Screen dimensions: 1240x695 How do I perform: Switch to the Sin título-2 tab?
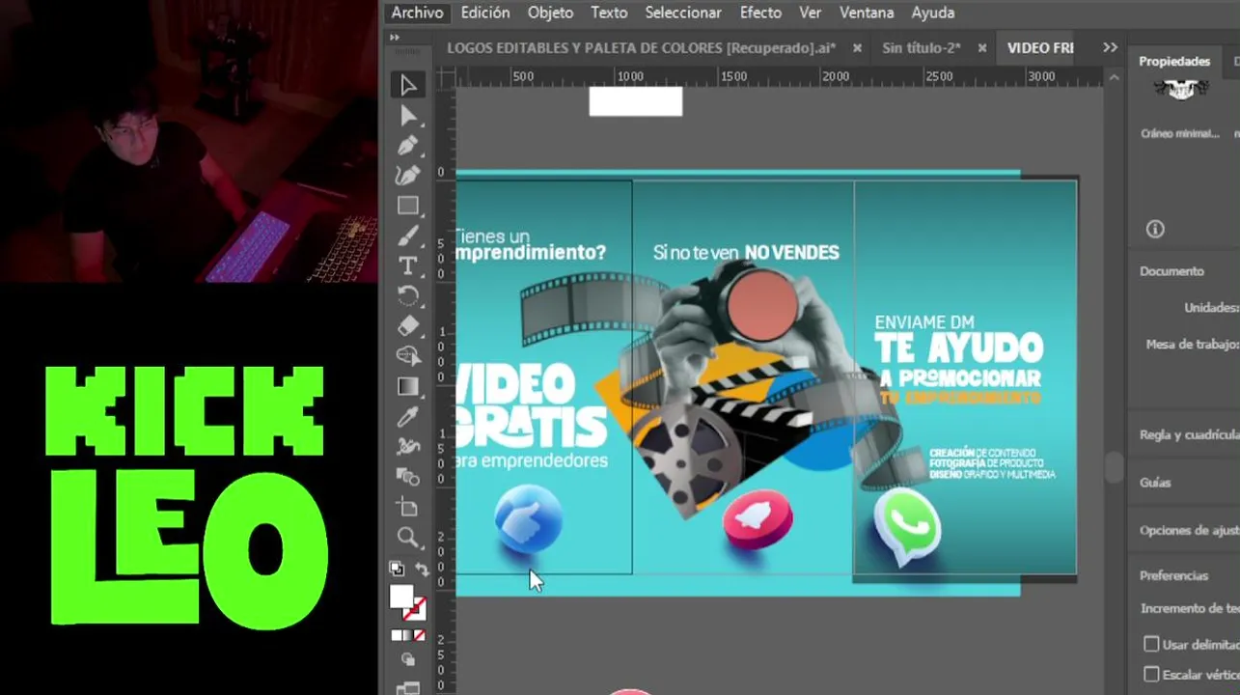[x=921, y=48]
